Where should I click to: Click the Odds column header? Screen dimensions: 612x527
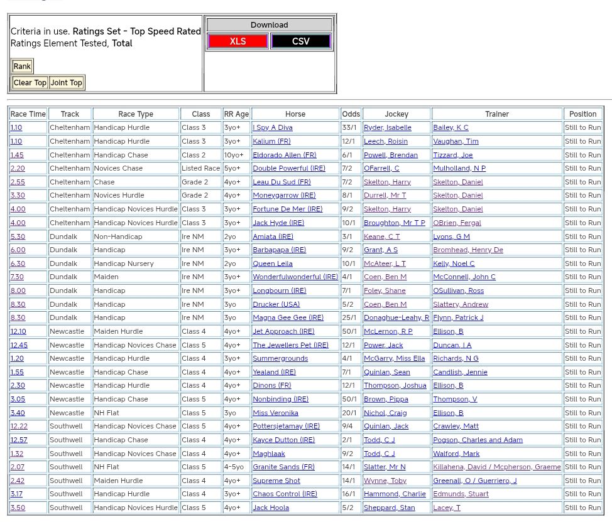pyautogui.click(x=351, y=114)
